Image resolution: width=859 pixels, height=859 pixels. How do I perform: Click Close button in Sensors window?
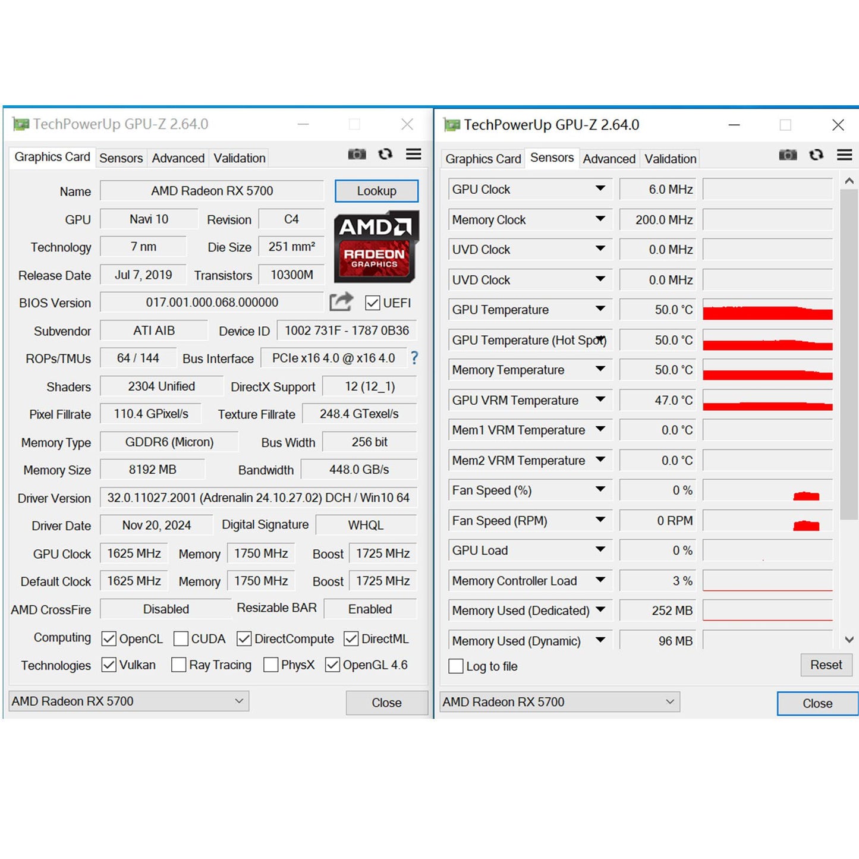click(818, 703)
